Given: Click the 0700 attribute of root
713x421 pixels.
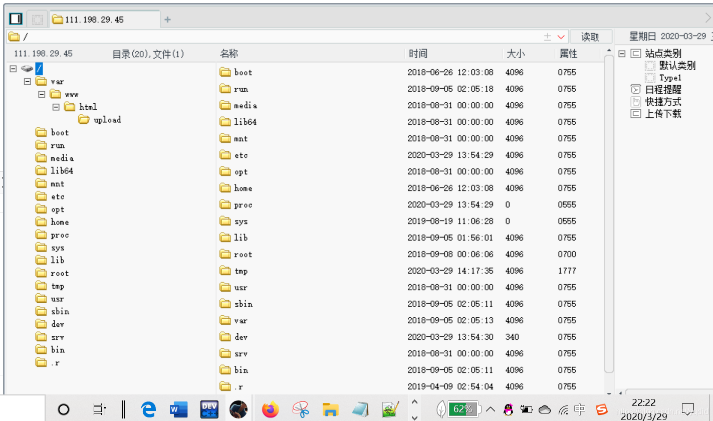Looking at the screenshot, I should [567, 254].
